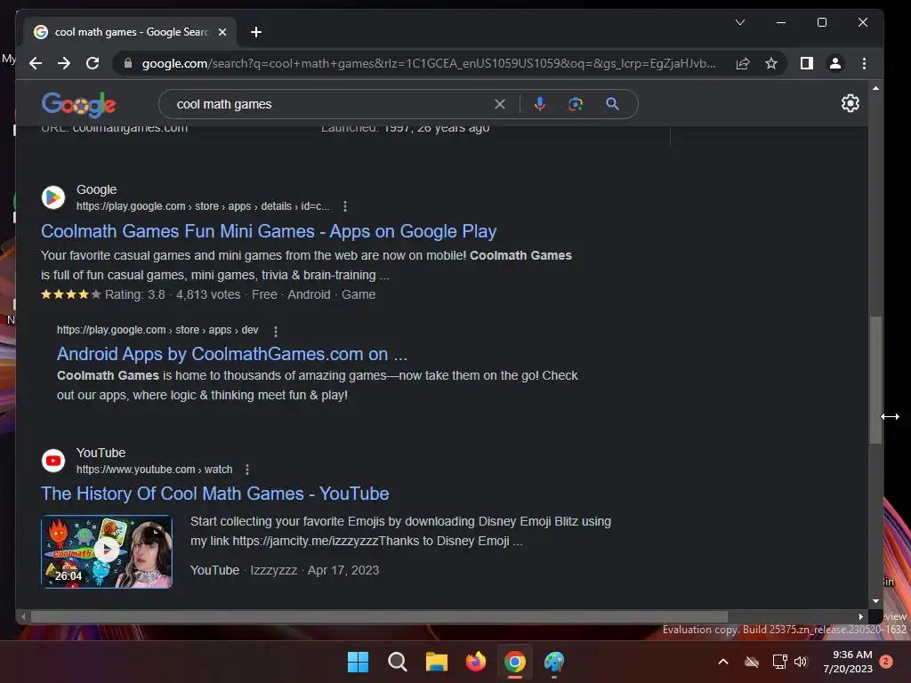Screen dimensions: 911x683
Task: Open a new tab
Action: (255, 32)
